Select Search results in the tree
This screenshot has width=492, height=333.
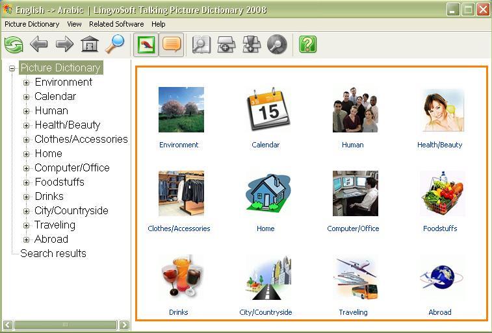[53, 253]
